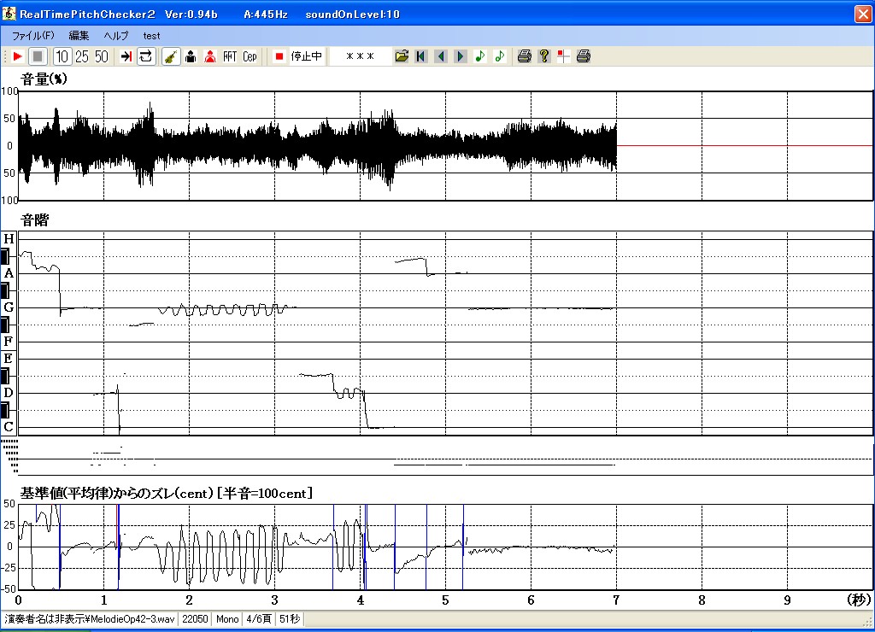Click the light green music note icon
This screenshot has width=875, height=632.
pyautogui.click(x=499, y=56)
